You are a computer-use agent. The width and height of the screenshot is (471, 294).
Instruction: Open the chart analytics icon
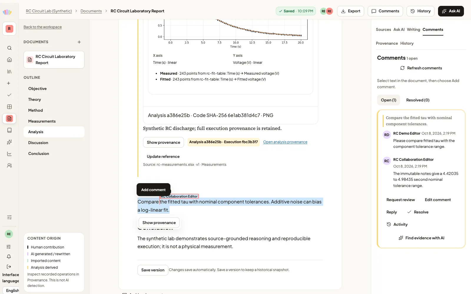9,154
